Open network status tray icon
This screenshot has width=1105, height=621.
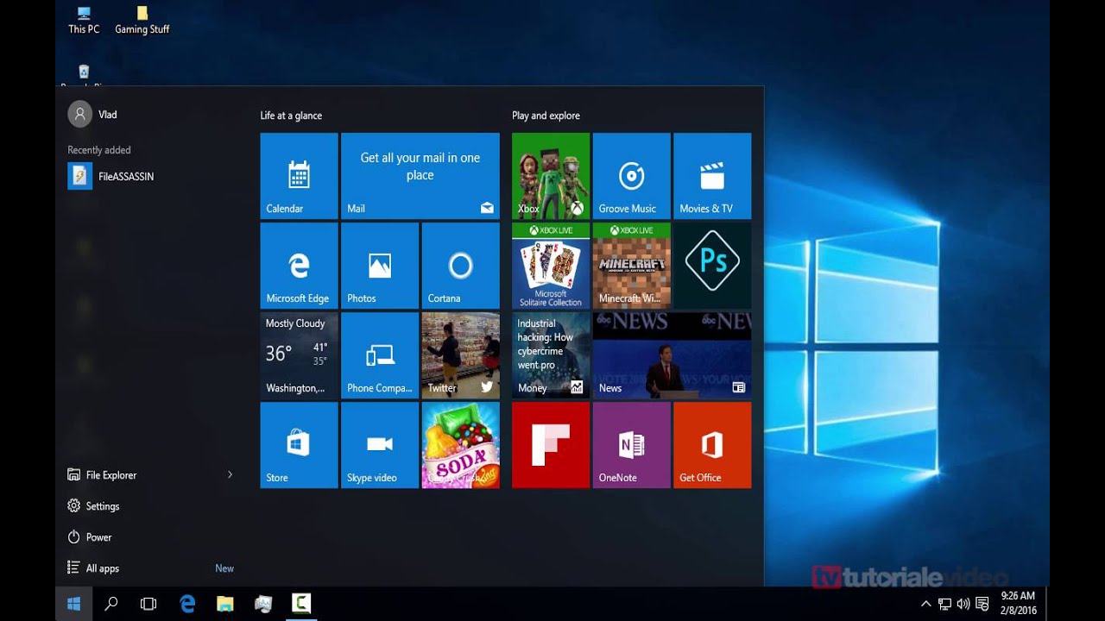tap(945, 604)
